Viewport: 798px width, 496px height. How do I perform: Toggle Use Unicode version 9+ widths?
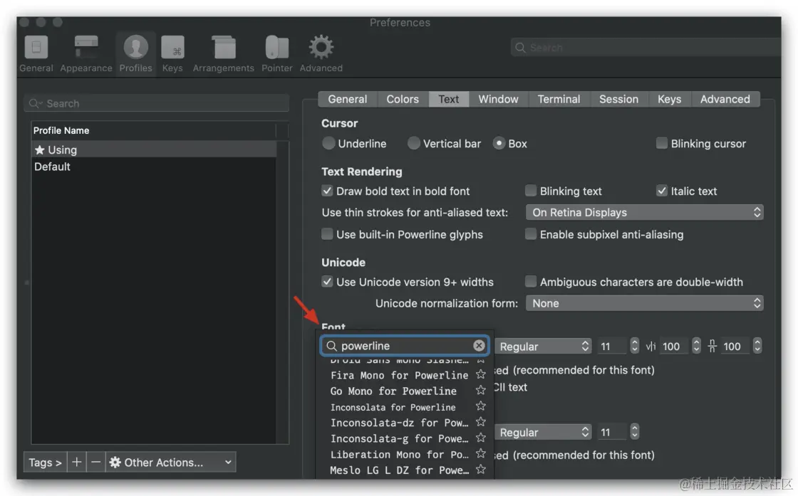point(327,282)
